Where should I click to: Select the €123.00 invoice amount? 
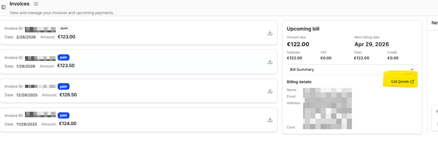[66, 37]
